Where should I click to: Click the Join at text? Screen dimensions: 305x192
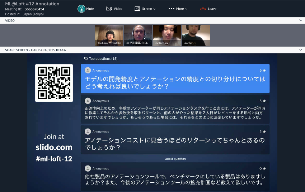pyautogui.click(x=54, y=136)
